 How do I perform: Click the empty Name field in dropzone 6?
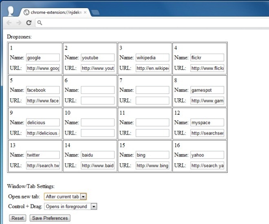coord(98,90)
